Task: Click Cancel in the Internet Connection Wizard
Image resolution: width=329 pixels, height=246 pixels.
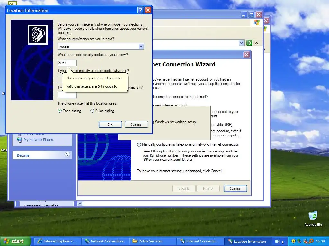Action: click(235, 188)
